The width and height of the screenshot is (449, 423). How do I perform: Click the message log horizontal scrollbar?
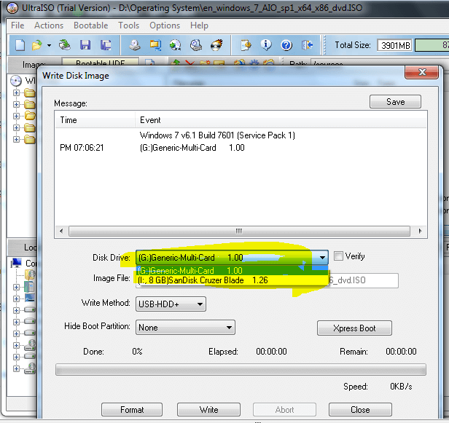pyautogui.click(x=240, y=232)
